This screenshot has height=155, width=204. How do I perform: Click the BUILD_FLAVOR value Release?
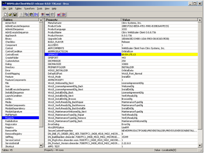coord(126,42)
